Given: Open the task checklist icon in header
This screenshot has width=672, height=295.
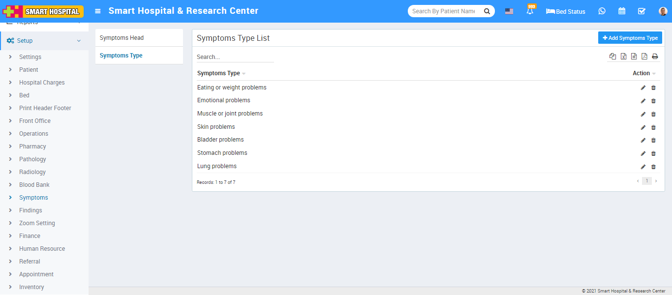Looking at the screenshot, I should (641, 11).
